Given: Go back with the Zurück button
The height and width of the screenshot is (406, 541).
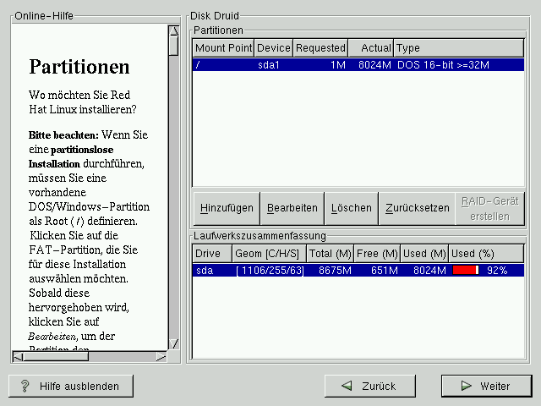Looking at the screenshot, I should pyautogui.click(x=370, y=386).
